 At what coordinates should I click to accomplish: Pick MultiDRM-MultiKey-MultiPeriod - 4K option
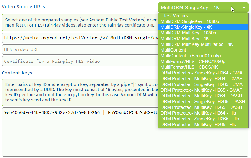pos(197,44)
